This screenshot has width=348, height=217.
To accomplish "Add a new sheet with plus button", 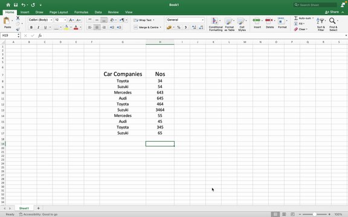I will (38, 208).
